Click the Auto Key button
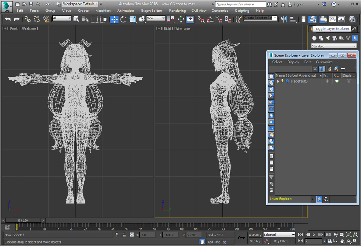361x246 pixels. (255, 235)
